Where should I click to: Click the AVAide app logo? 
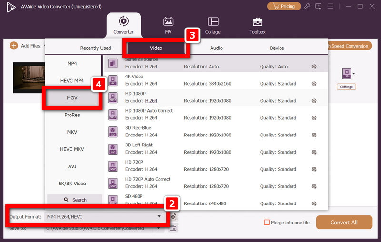[x=11, y=7]
